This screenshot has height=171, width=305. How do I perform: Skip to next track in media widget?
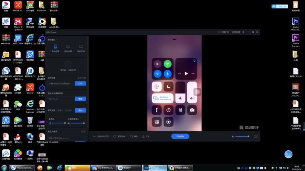pyautogui.click(x=193, y=73)
